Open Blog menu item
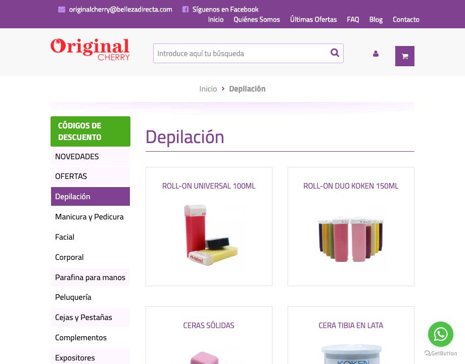Screen dimensions: 465x364 click(376, 20)
